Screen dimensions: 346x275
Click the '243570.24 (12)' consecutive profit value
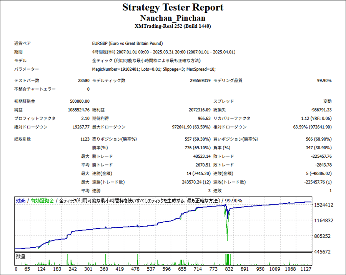(196, 182)
